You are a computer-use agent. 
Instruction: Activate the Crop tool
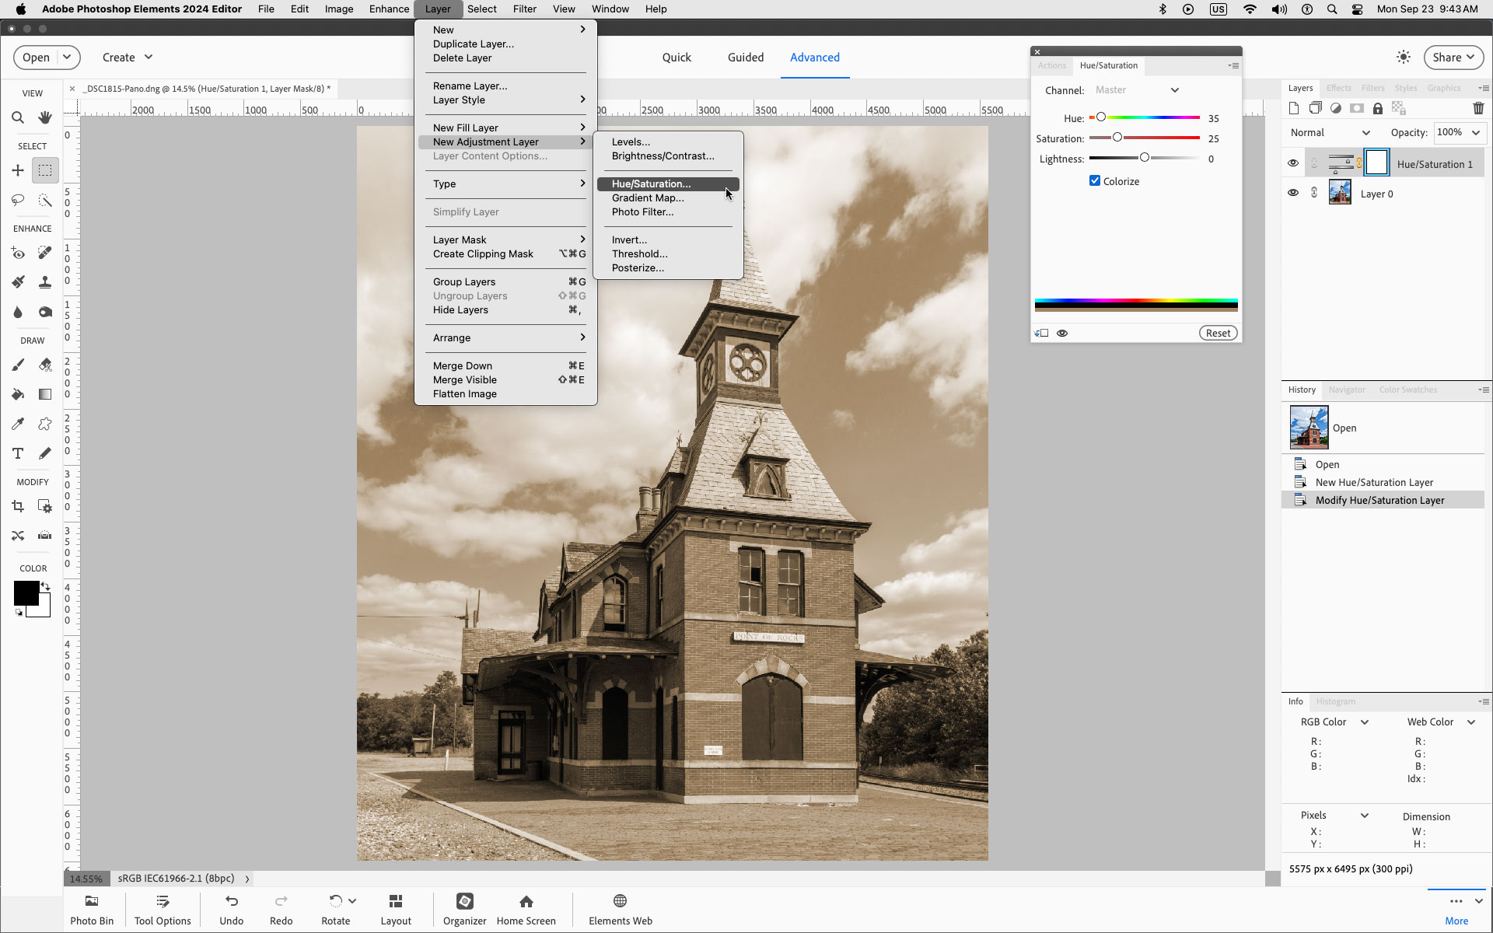click(18, 506)
